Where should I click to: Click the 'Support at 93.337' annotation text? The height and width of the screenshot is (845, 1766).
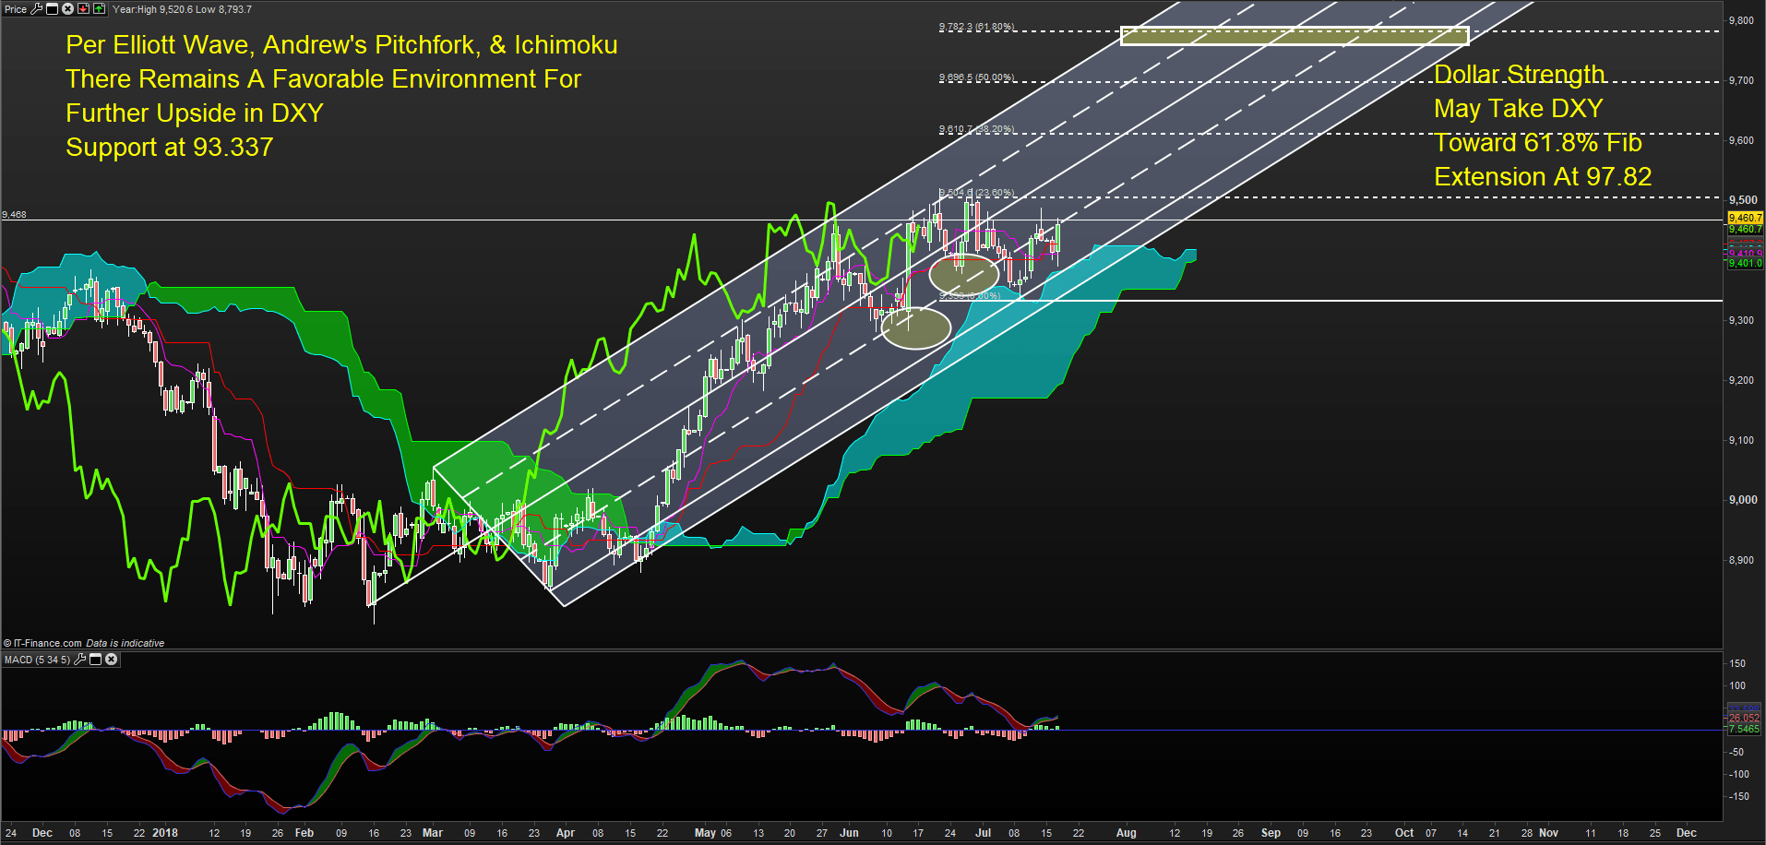(170, 147)
